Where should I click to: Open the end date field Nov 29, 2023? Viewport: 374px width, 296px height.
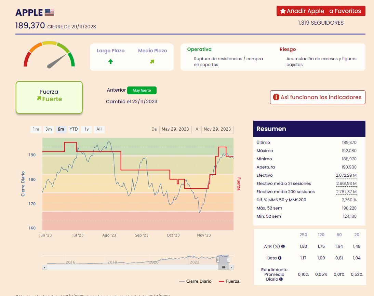217,129
